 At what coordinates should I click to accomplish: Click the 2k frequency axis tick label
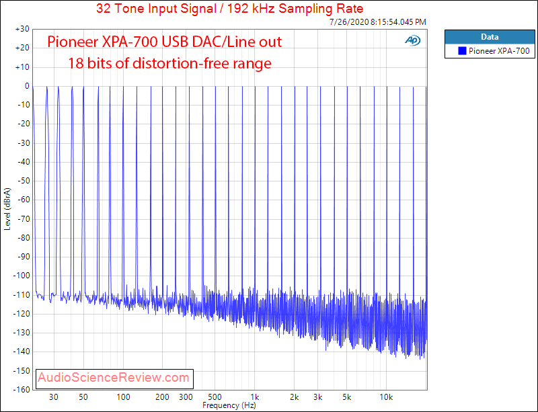click(294, 397)
